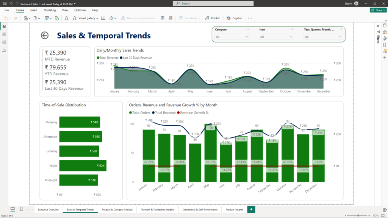Open Model view in left sidebar
Image resolution: width=388 pixels, height=218 pixels.
pos(4,42)
